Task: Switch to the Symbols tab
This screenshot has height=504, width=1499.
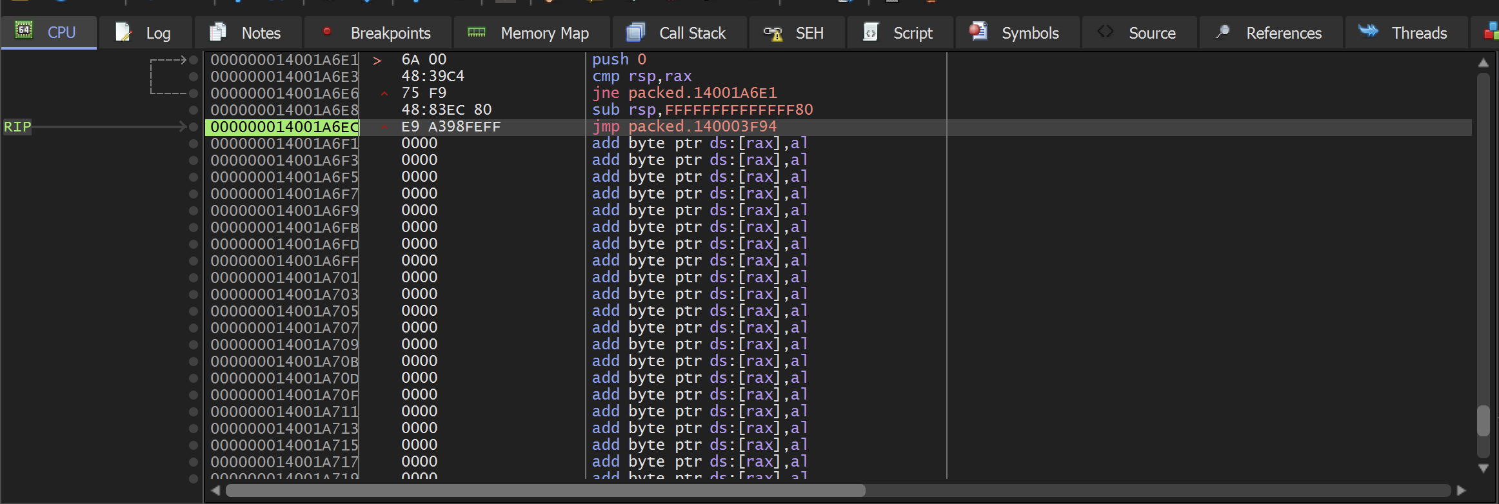Action: tap(1017, 32)
